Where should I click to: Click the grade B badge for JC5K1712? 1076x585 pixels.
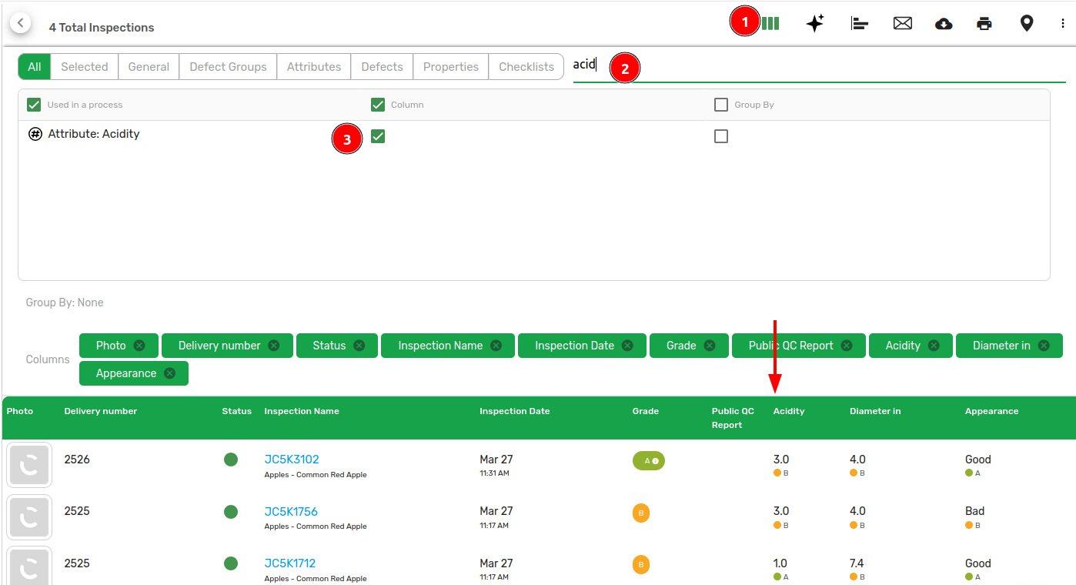[x=641, y=565]
